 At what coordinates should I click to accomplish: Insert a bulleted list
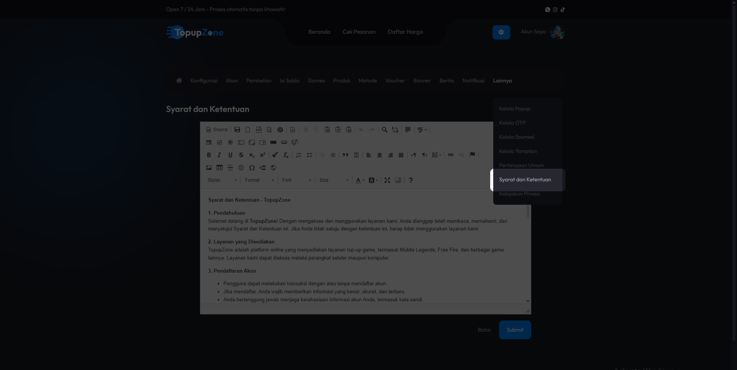[309, 155]
